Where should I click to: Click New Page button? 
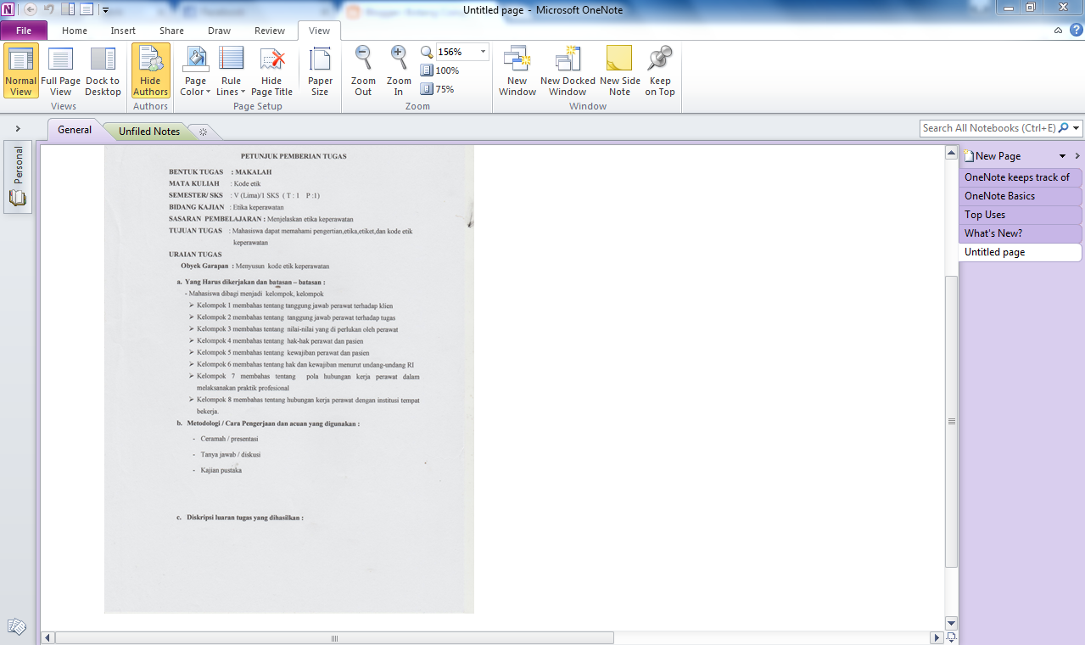[993, 156]
